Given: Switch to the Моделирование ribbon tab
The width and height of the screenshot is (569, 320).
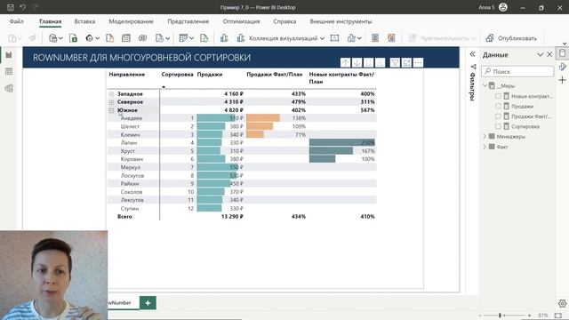Looking at the screenshot, I should [131, 21].
